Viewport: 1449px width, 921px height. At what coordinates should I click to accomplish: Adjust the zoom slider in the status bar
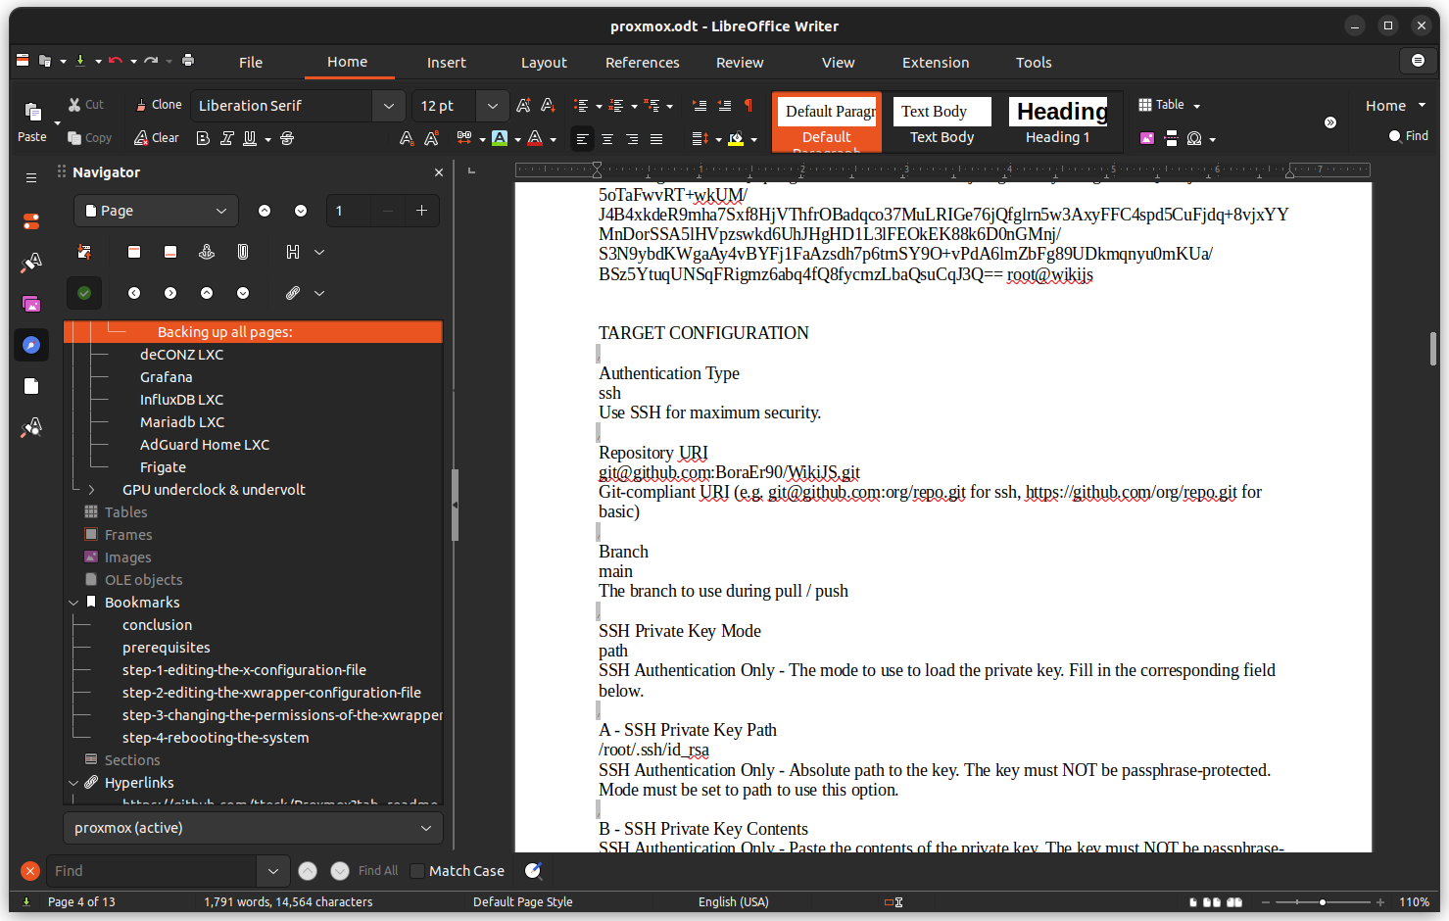point(1322,902)
